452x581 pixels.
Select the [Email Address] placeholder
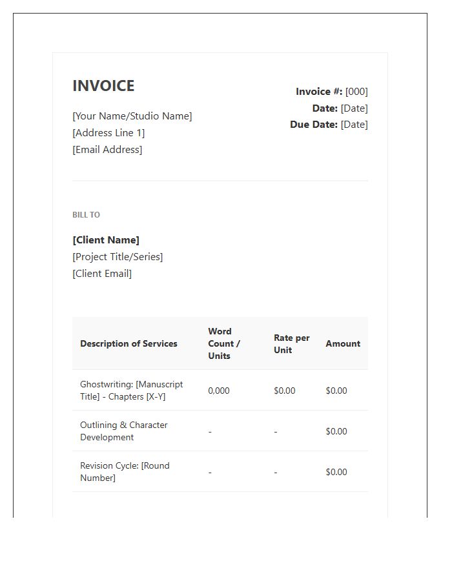point(107,149)
